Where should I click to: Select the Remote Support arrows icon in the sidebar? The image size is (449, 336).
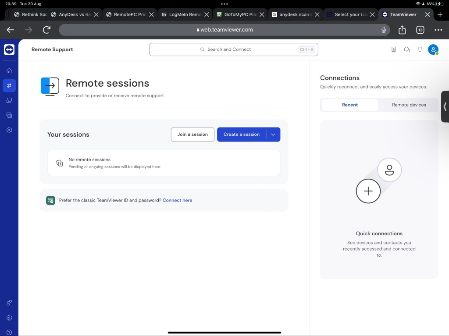tap(9, 85)
